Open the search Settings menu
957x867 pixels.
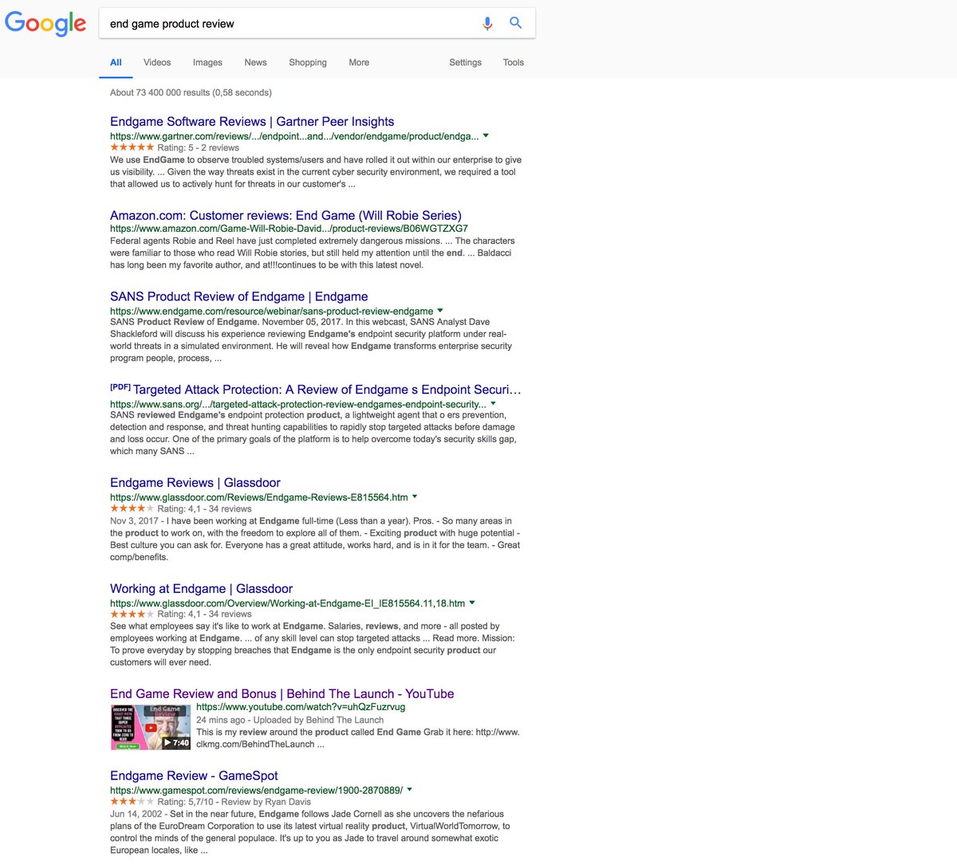click(465, 62)
